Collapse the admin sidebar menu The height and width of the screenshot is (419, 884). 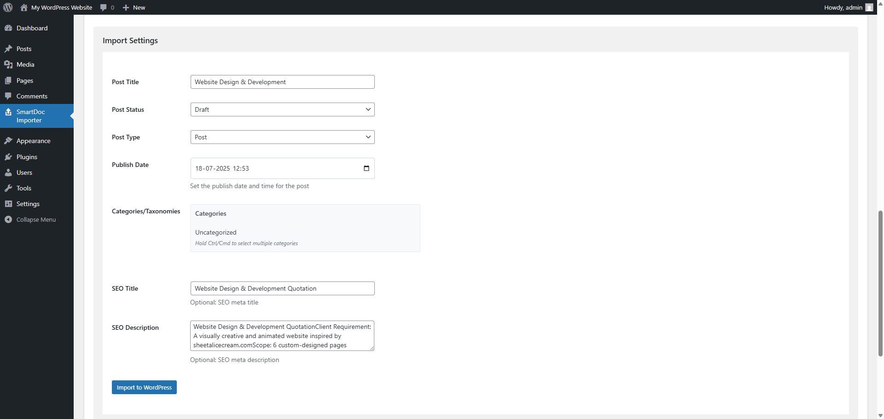(x=36, y=219)
